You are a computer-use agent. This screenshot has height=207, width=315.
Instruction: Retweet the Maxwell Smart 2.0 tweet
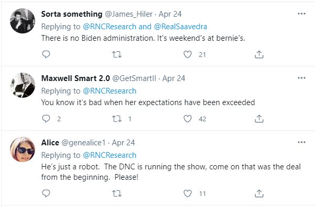click(117, 119)
